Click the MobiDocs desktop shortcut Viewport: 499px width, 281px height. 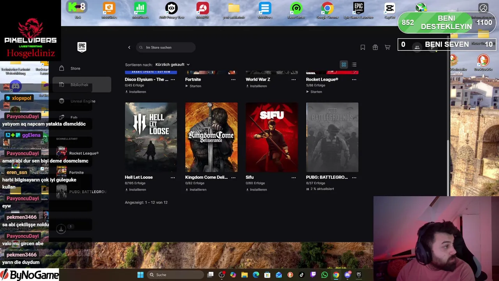[x=265, y=11]
